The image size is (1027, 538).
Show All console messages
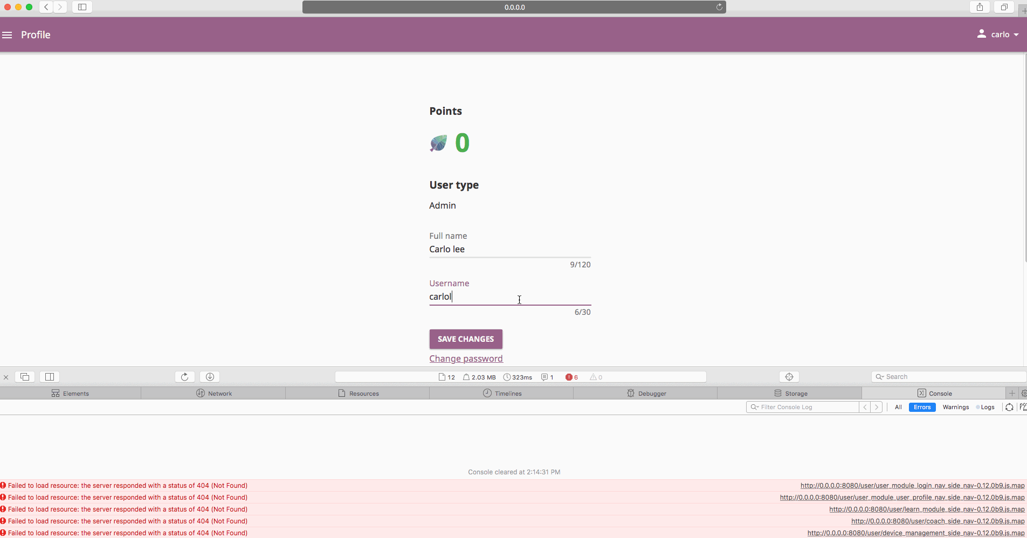click(x=898, y=407)
